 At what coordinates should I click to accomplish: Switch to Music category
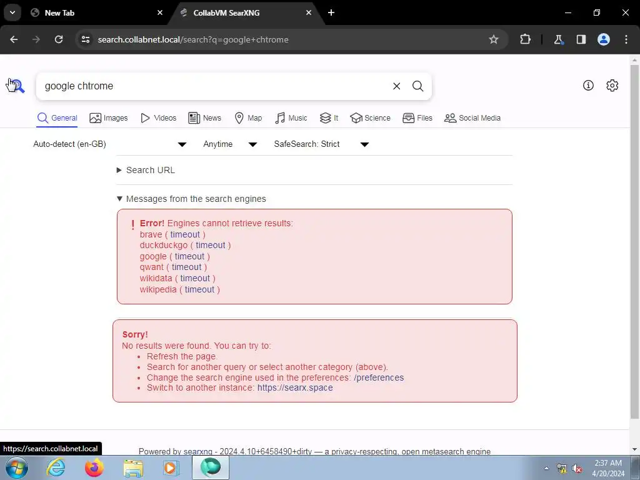[x=291, y=118]
